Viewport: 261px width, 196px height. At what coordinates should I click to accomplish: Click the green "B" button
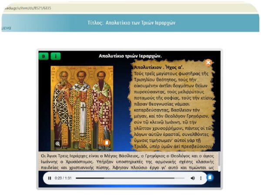43,56
